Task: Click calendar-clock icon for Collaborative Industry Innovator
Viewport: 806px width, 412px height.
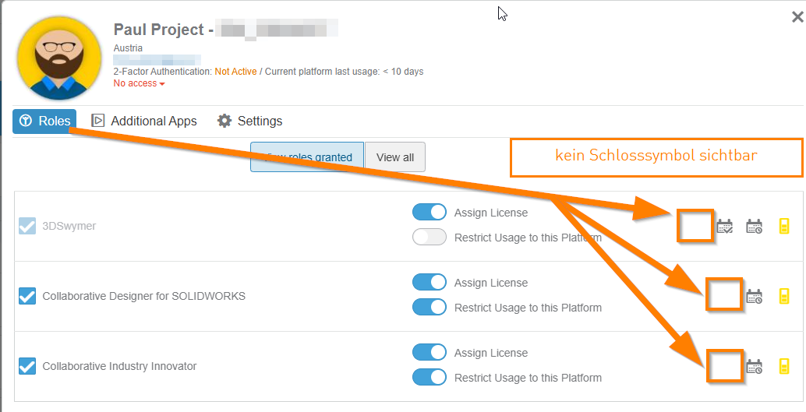Action: pos(754,366)
